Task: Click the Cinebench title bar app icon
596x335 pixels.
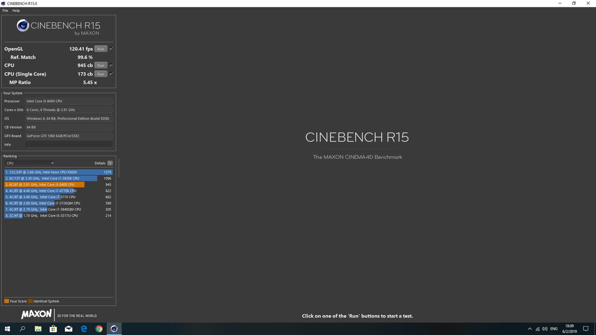Action: pyautogui.click(x=3, y=3)
